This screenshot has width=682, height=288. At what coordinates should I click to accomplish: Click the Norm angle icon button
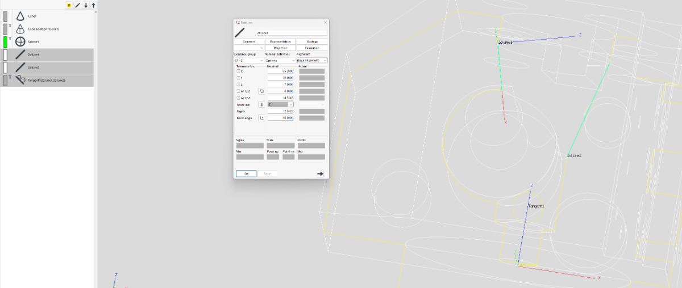tap(261, 118)
